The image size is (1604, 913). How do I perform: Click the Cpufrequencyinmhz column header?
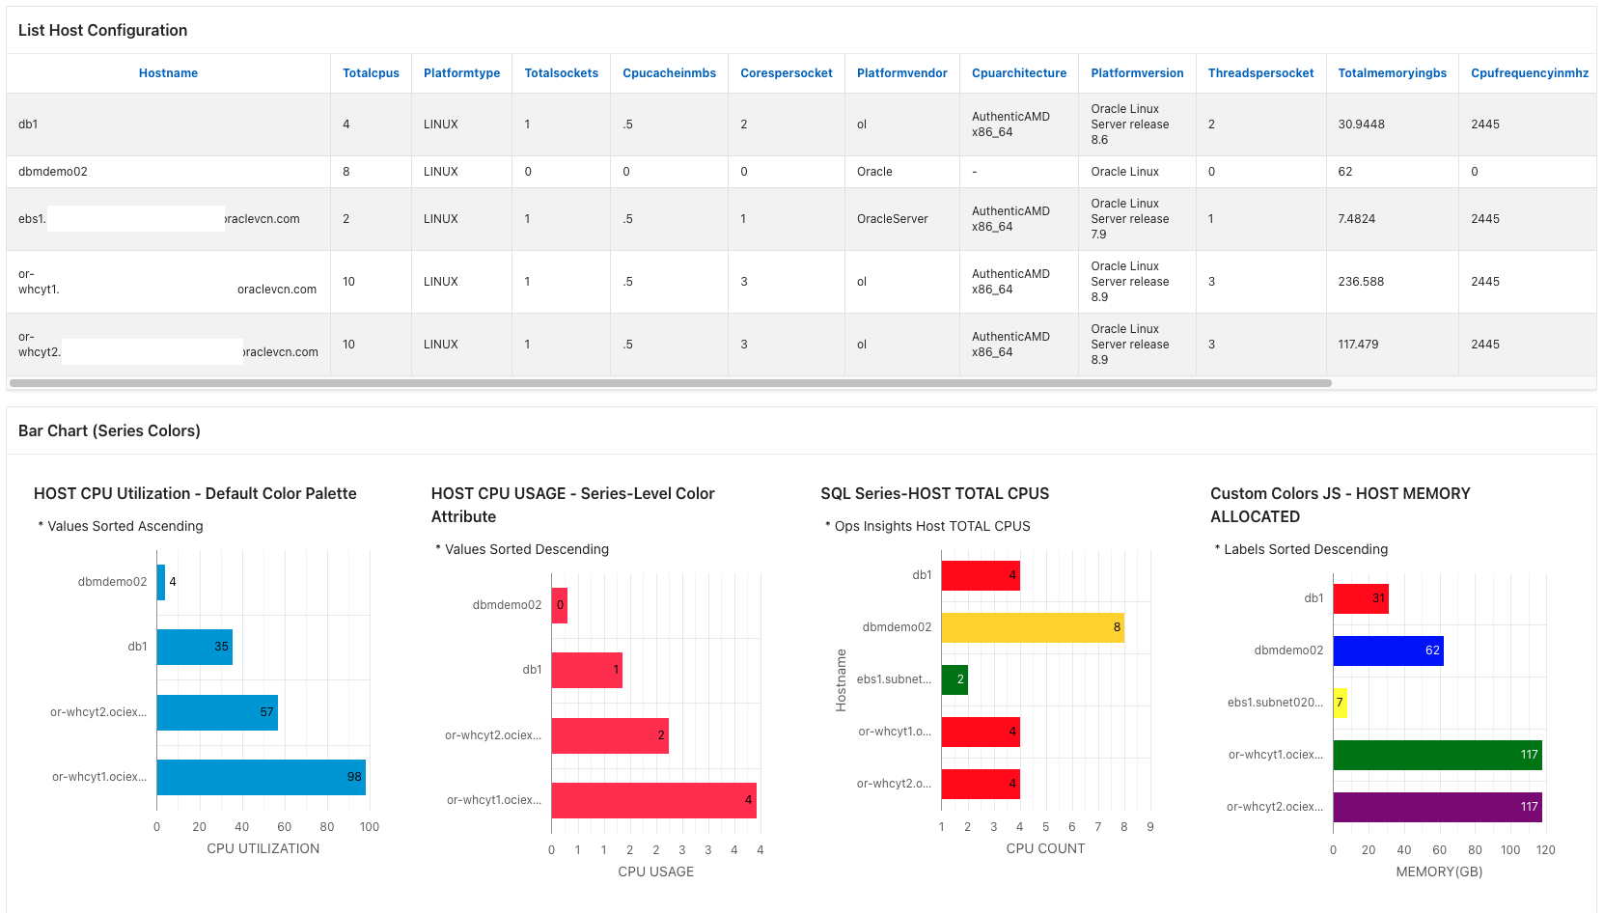pos(1529,73)
